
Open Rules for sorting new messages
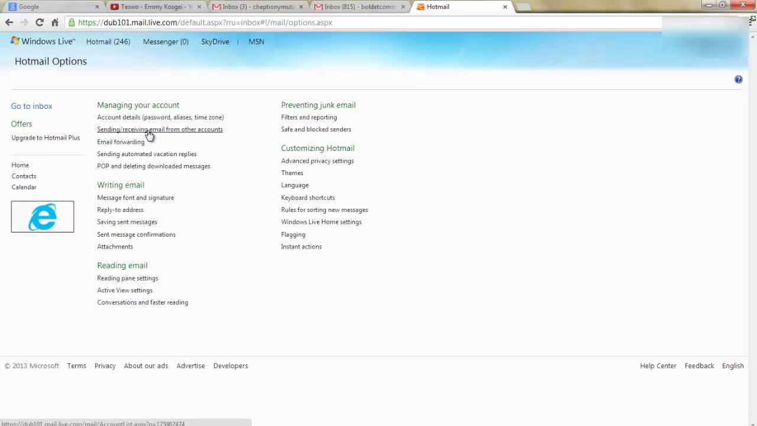(324, 209)
